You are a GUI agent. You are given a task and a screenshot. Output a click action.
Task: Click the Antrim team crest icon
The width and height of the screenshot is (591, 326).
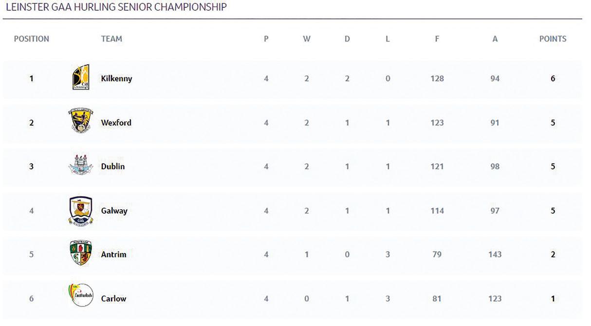click(80, 254)
